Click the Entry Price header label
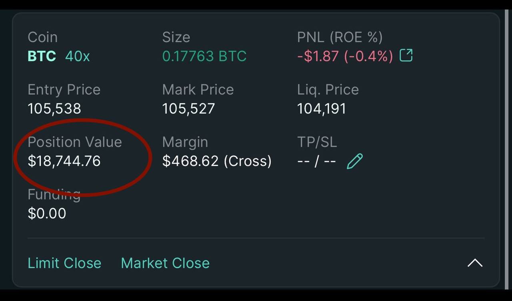 tap(64, 90)
